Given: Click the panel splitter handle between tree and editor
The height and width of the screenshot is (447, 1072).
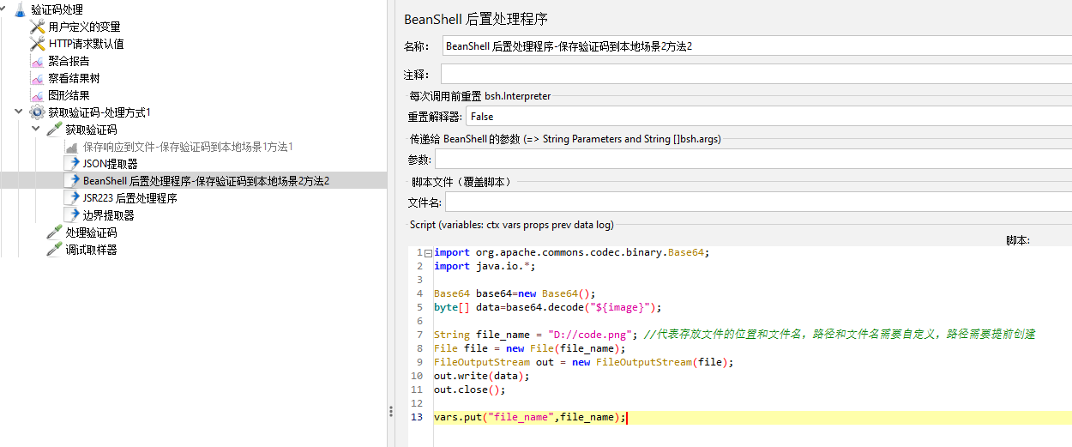Looking at the screenshot, I should [x=391, y=412].
